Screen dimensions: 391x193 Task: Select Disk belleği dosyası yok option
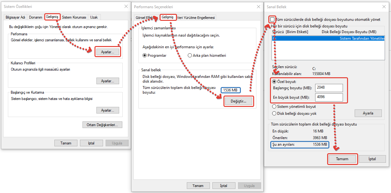click(x=274, y=114)
